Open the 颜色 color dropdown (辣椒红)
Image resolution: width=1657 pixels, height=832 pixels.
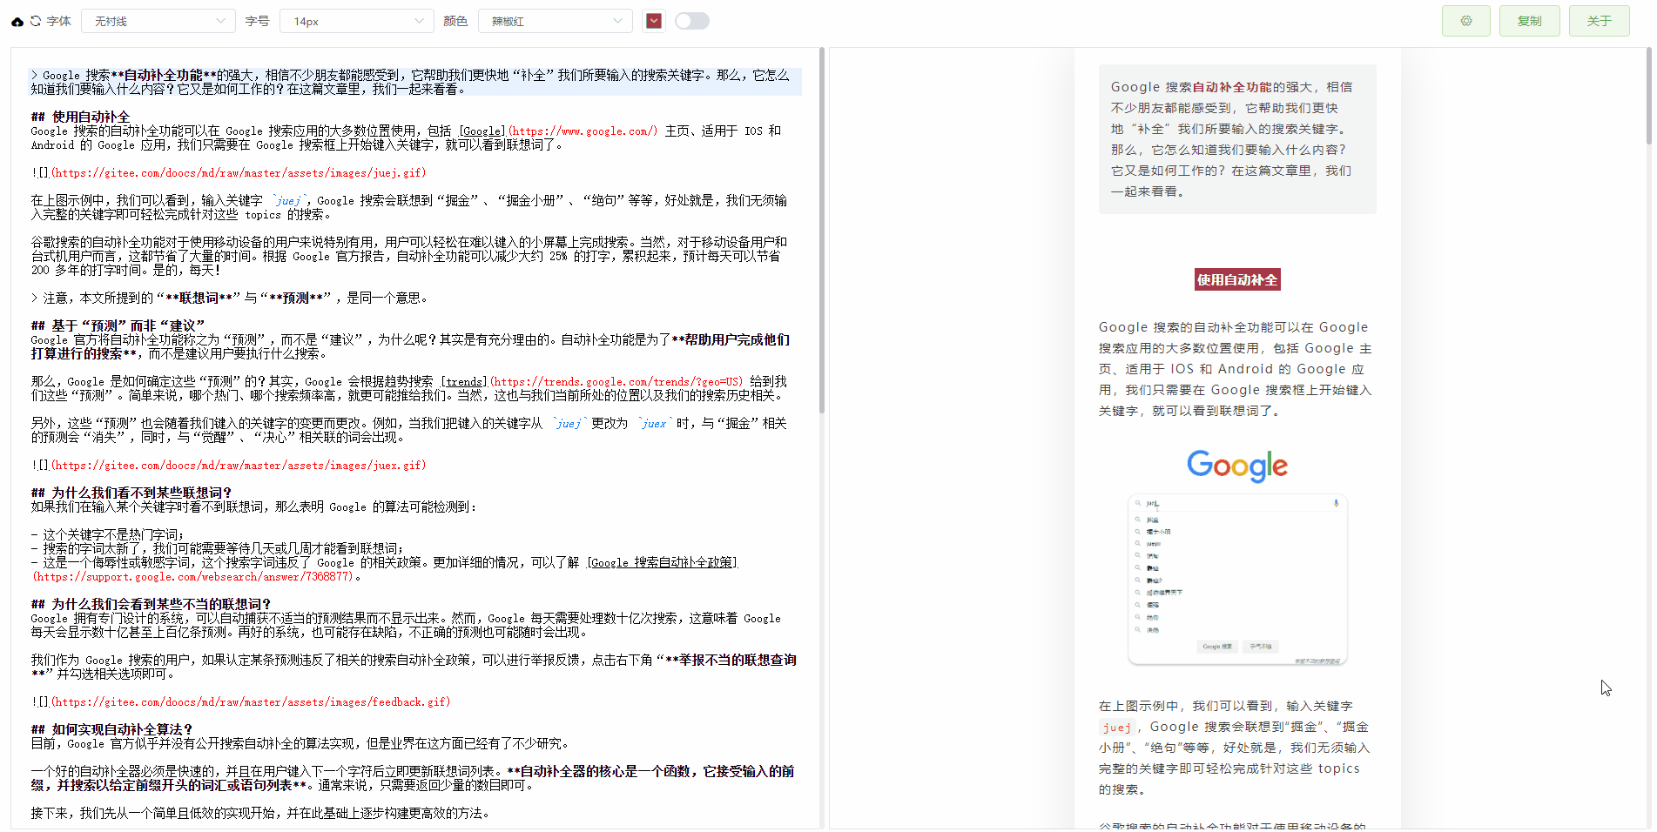click(556, 21)
